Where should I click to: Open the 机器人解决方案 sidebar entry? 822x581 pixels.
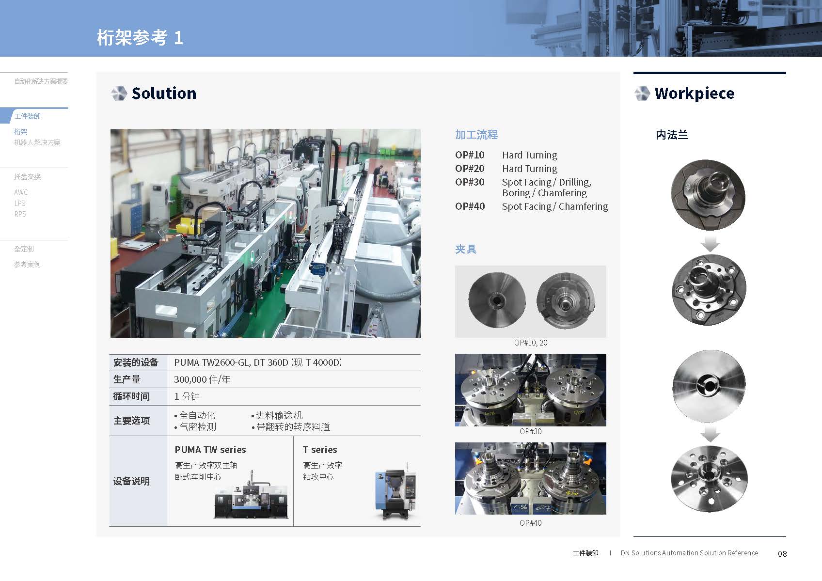pos(37,142)
